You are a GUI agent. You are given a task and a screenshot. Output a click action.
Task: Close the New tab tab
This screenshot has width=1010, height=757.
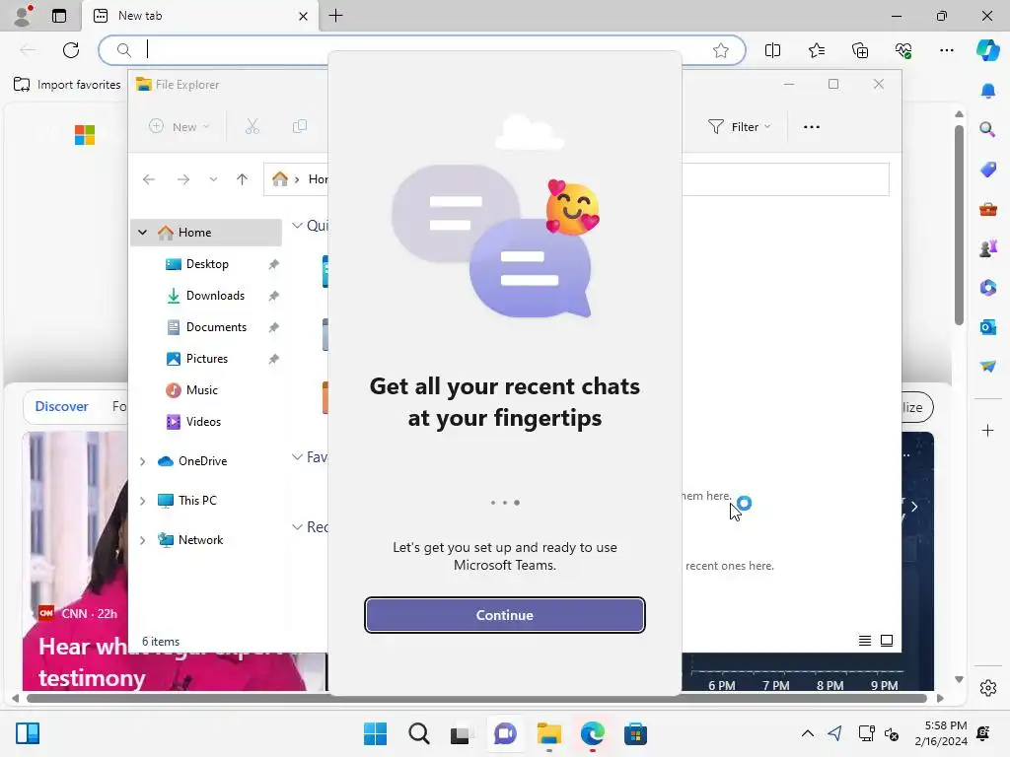[x=303, y=16]
